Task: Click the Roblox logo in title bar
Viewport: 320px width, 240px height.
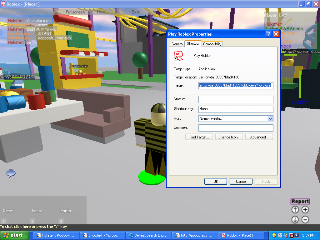Action: coord(3,4)
